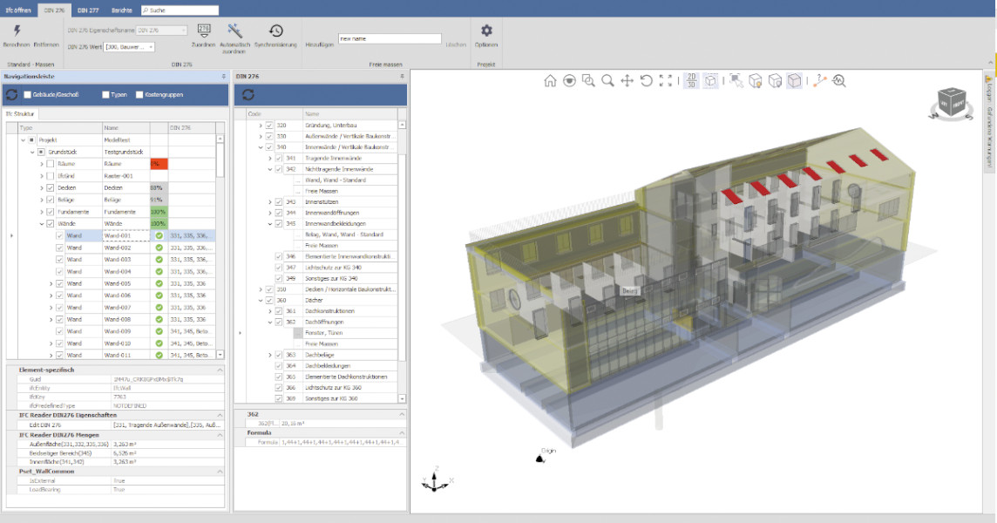Expand the Wand-005 row
Image resolution: width=997 pixels, height=523 pixels.
[x=51, y=284]
